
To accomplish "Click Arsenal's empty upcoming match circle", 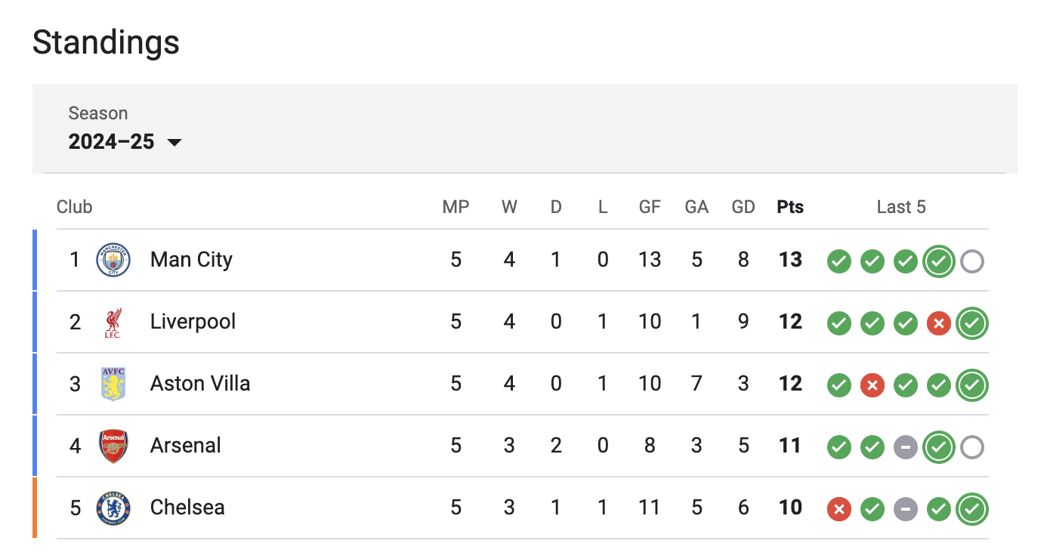I will coord(971,447).
